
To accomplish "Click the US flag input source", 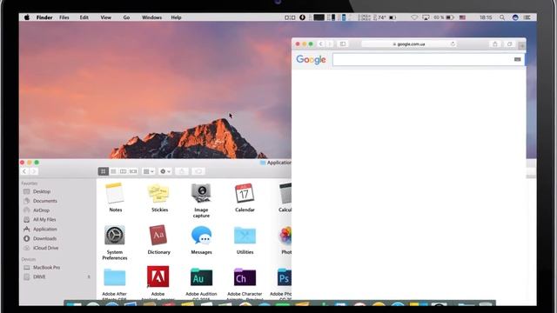I will [462, 17].
